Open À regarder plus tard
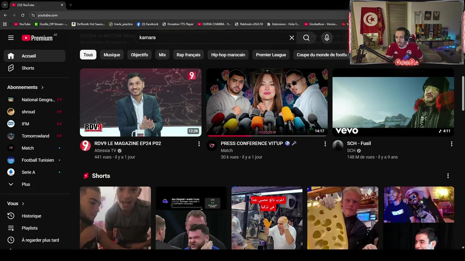Image resolution: width=465 pixels, height=261 pixels. tap(35, 240)
